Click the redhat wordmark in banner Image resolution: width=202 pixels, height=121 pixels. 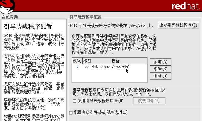(x=185, y=6)
